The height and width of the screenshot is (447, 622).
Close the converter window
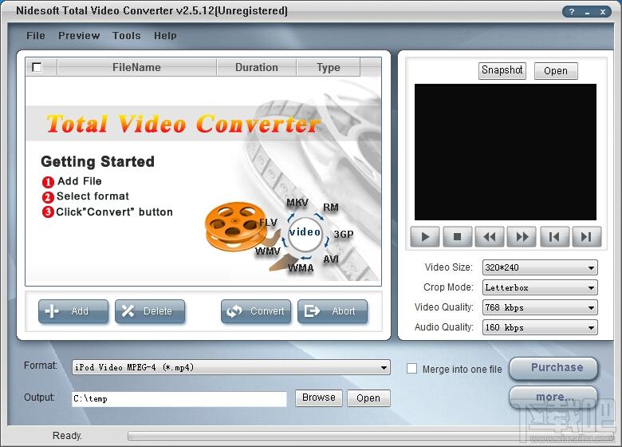[603, 12]
